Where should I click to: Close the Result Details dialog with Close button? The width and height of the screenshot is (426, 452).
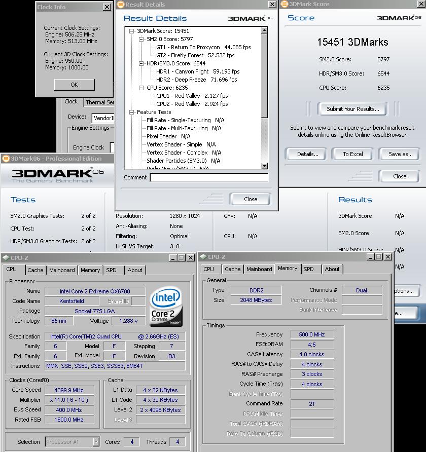pos(251,199)
